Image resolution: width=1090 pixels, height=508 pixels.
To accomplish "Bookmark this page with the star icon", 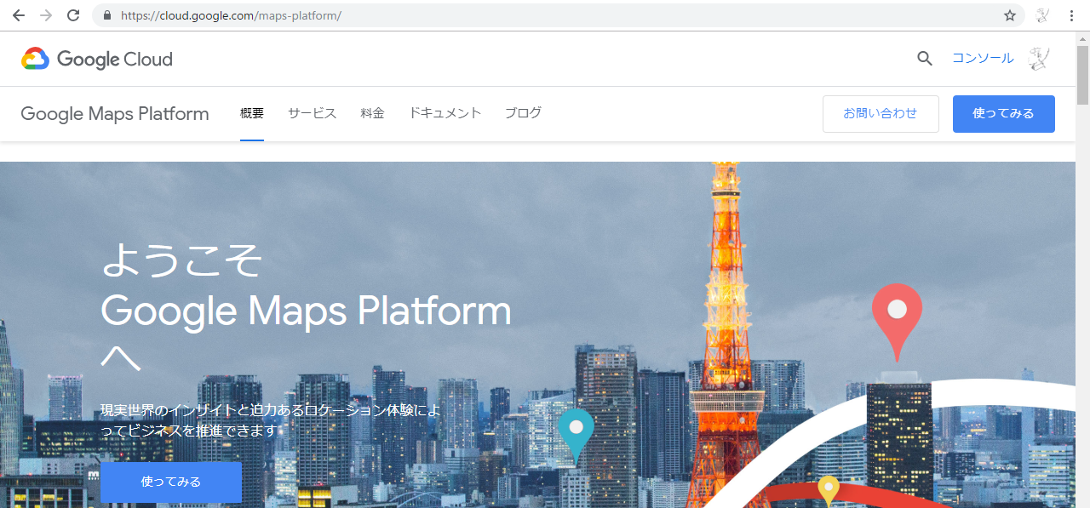I will click(x=1010, y=15).
